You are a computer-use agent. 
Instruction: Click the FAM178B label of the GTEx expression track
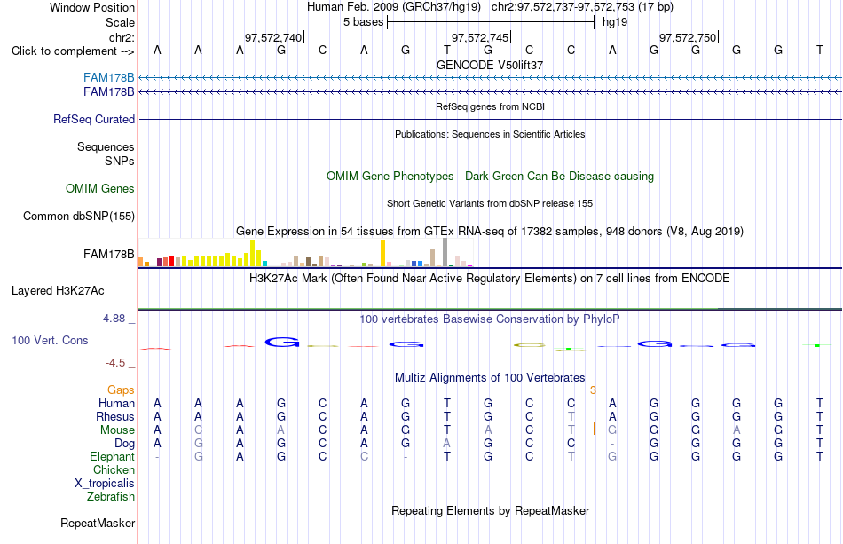point(108,255)
